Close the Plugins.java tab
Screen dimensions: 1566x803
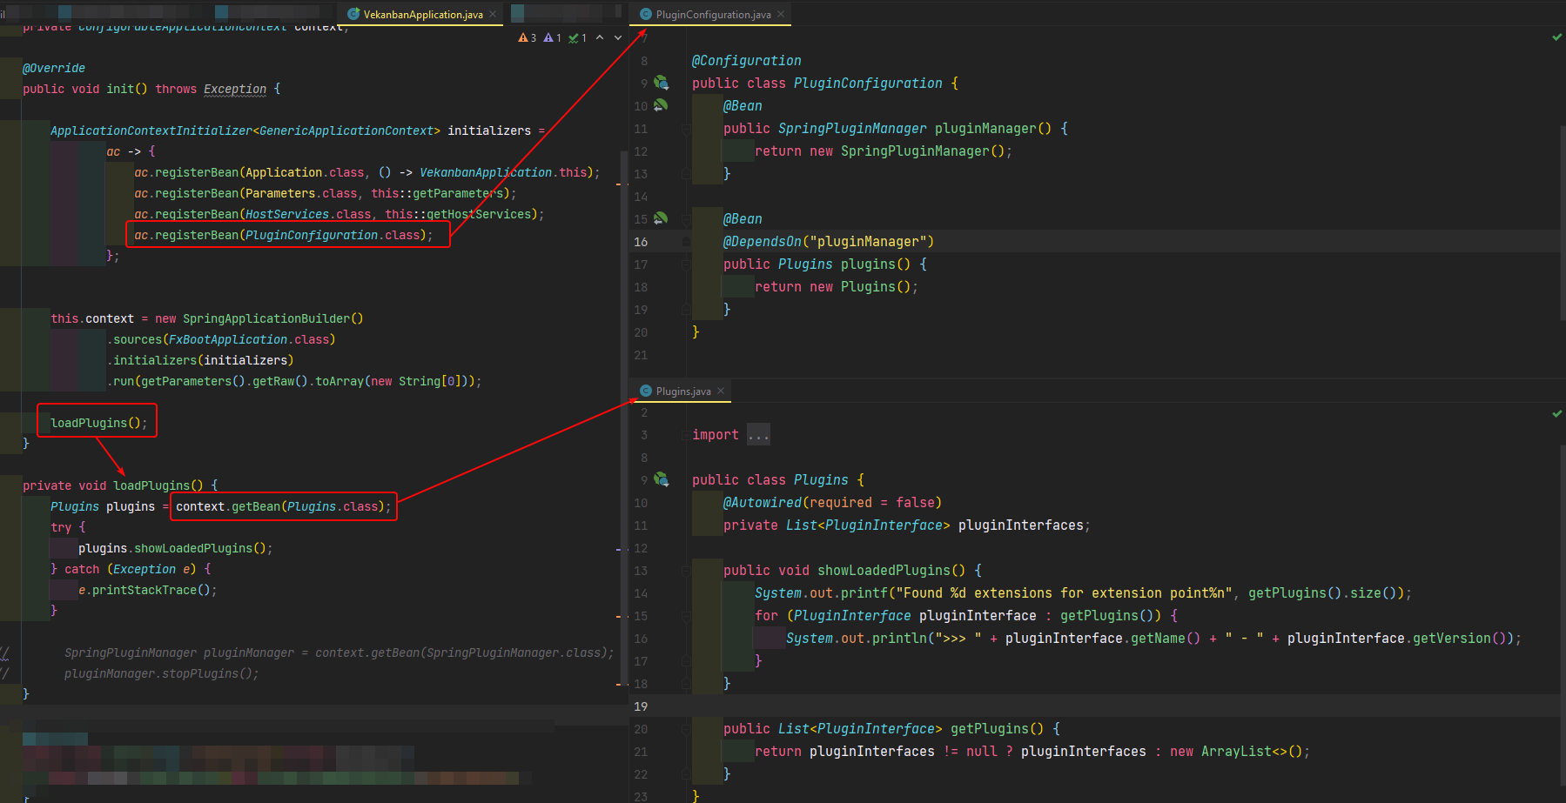(x=721, y=391)
